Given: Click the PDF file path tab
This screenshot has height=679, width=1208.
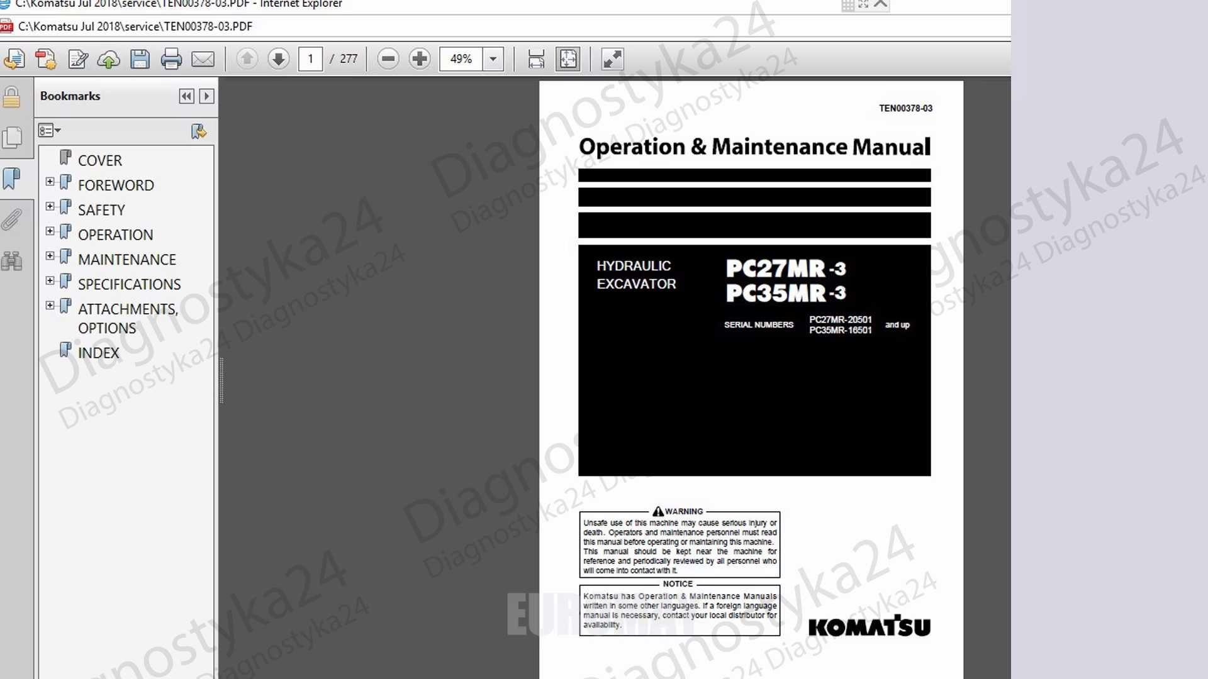Looking at the screenshot, I should click(135, 26).
